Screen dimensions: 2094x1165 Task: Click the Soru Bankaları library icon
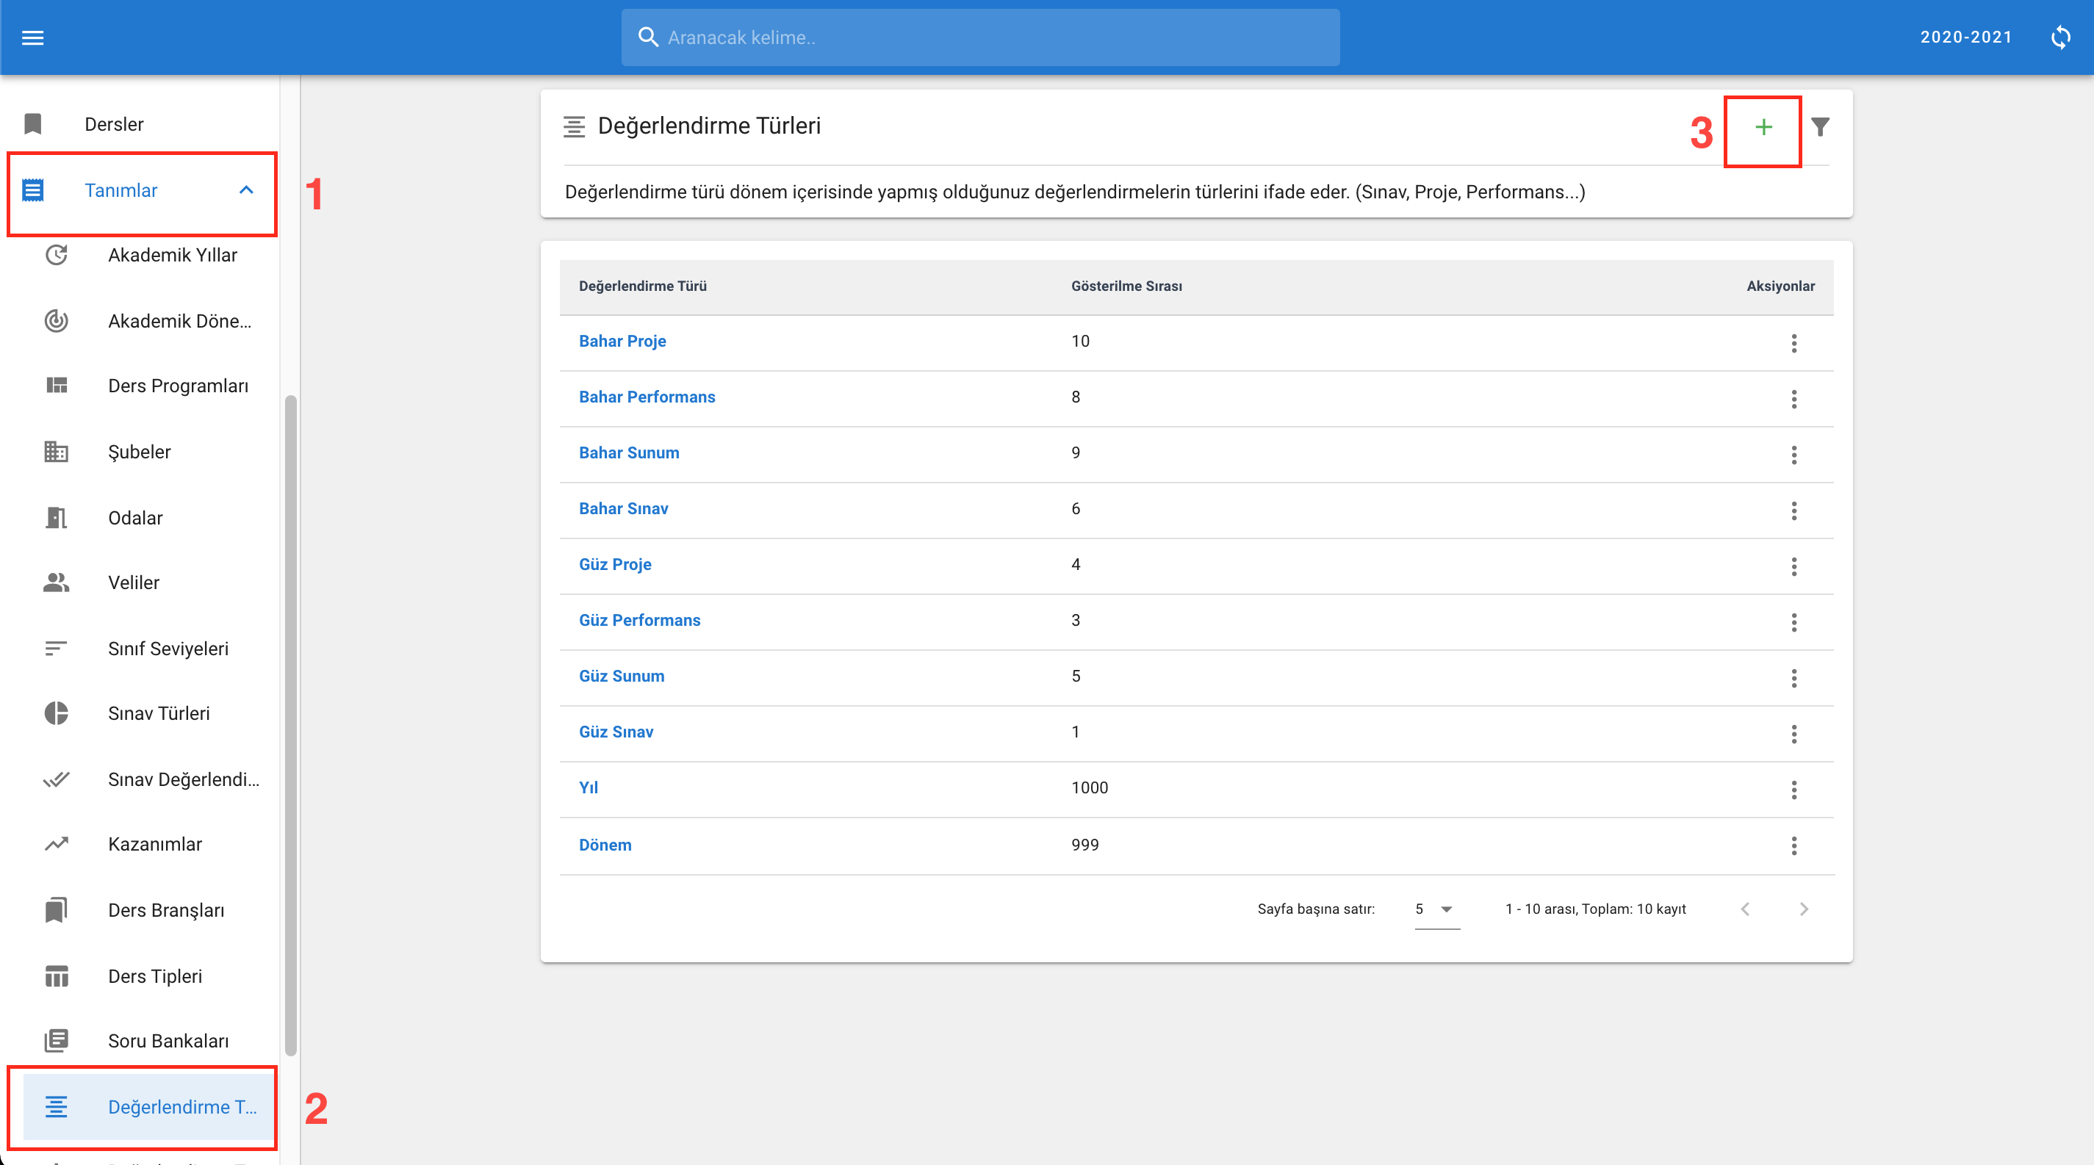56,1041
